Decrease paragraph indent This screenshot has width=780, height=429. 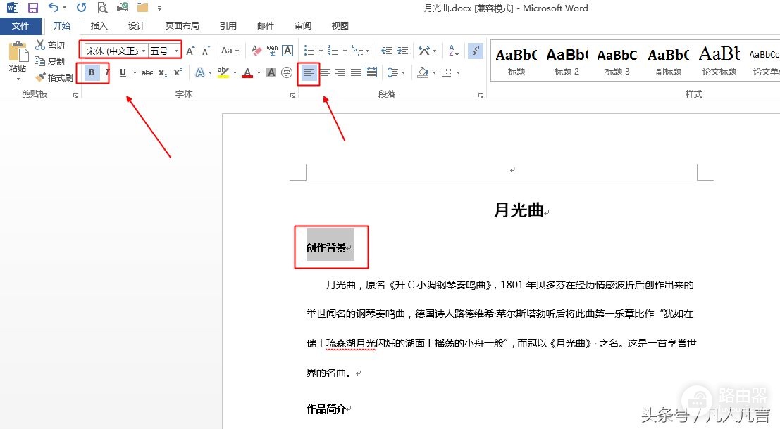point(387,51)
